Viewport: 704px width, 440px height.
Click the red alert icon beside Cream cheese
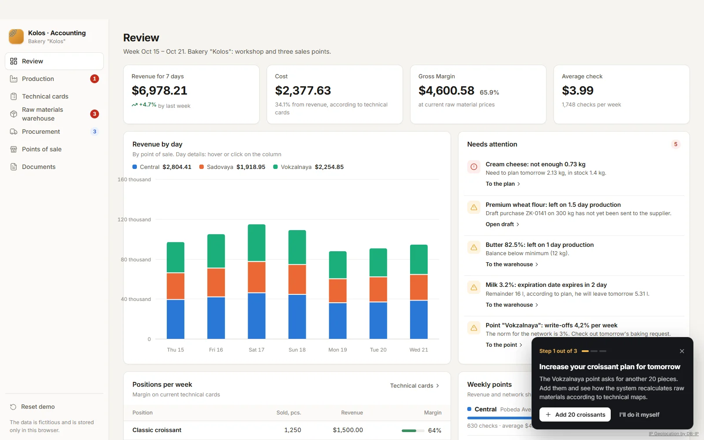point(474,167)
